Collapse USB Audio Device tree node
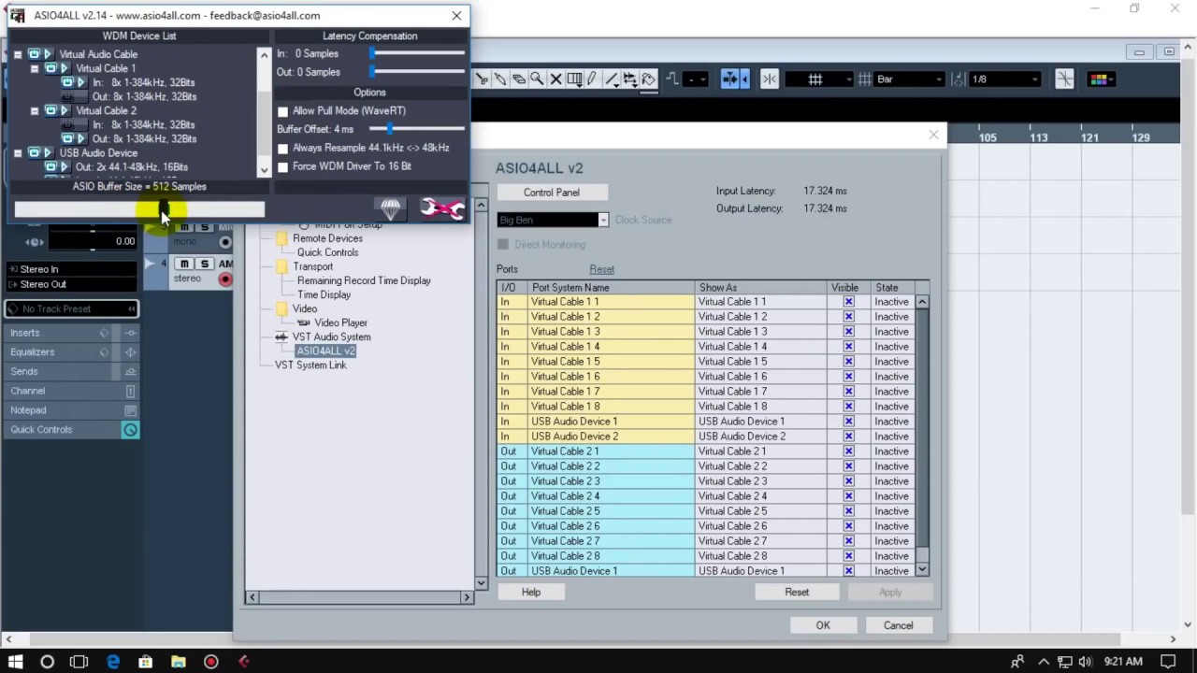Image resolution: width=1197 pixels, height=673 pixels. (x=18, y=152)
